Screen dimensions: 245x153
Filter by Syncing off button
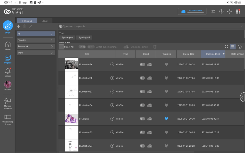(84, 37)
